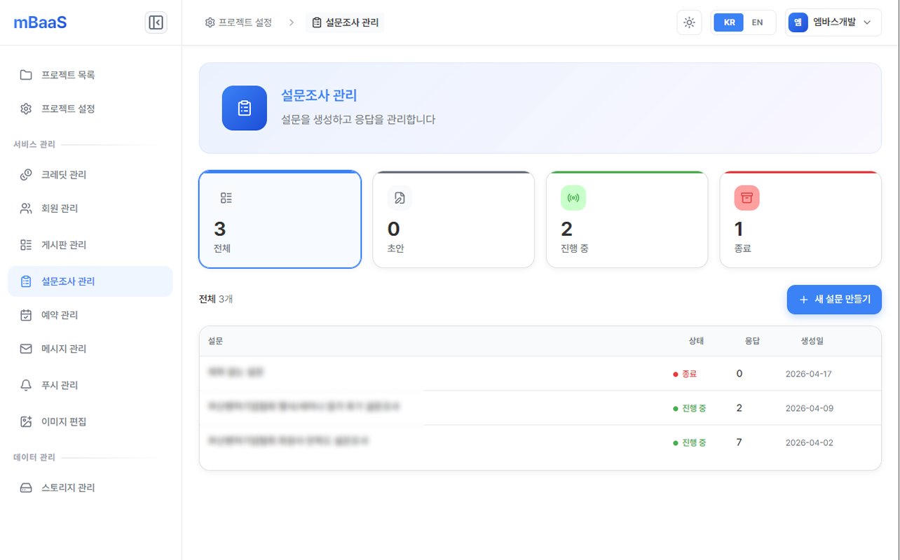Switch the language to EN
Screen dimensions: 900x560
[x=757, y=22]
